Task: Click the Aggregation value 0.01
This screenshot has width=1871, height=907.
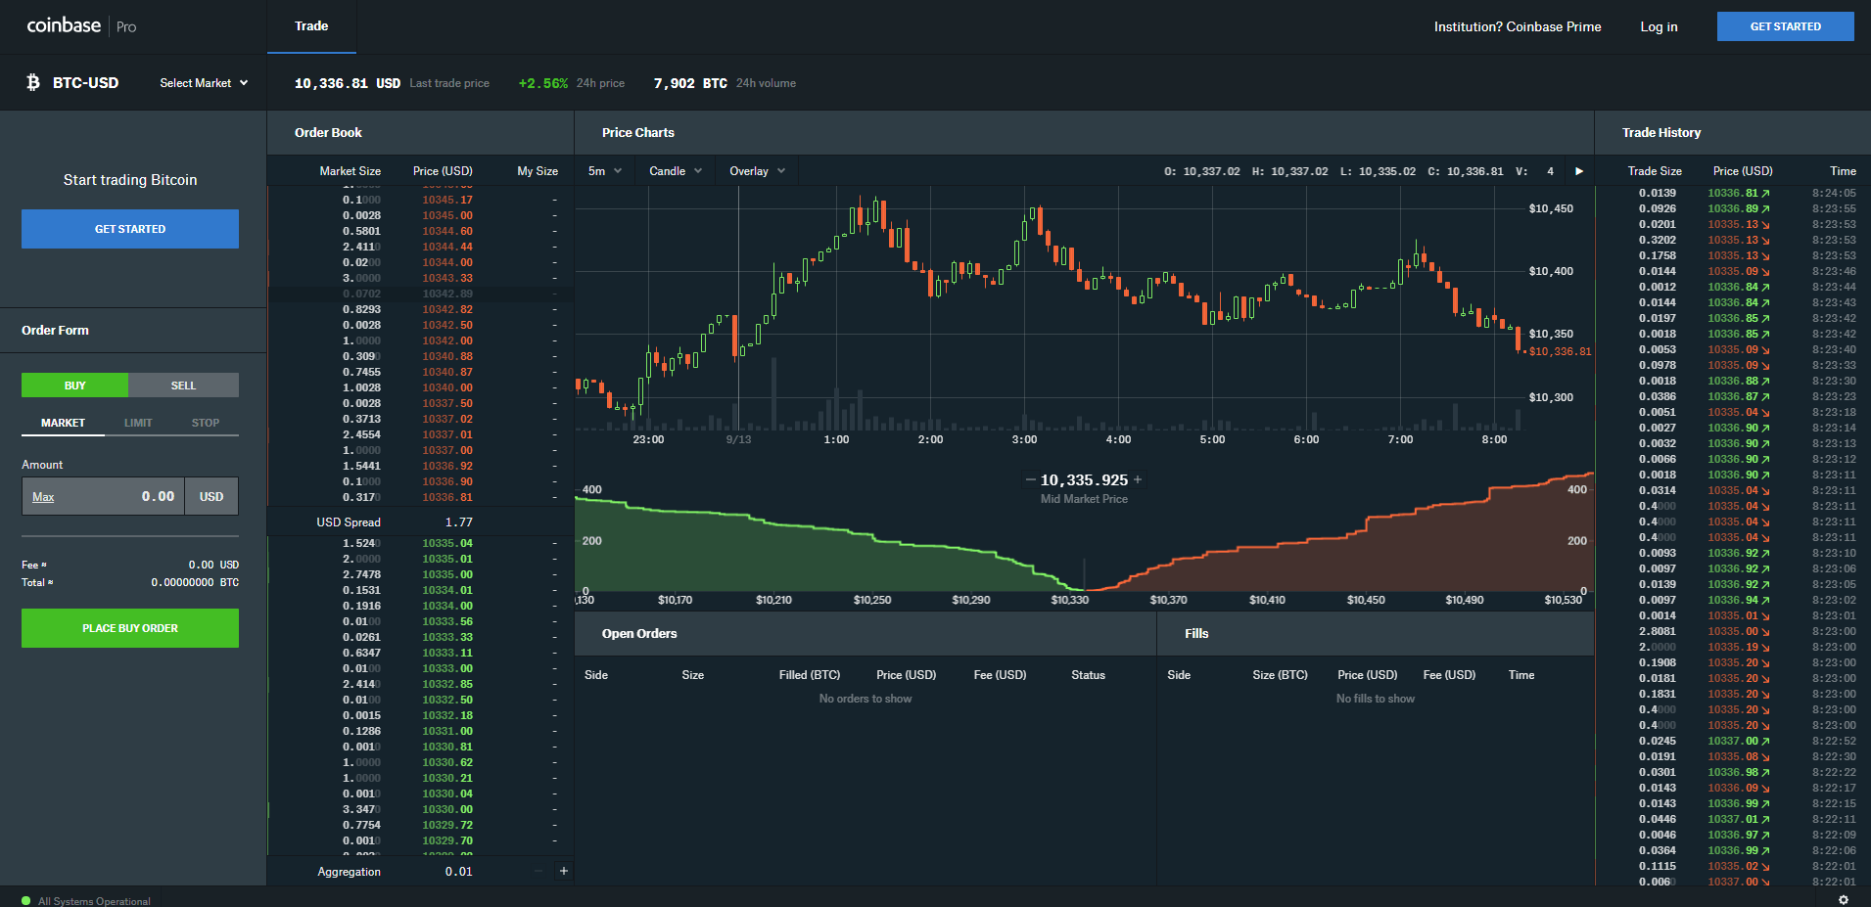Action: tap(458, 872)
